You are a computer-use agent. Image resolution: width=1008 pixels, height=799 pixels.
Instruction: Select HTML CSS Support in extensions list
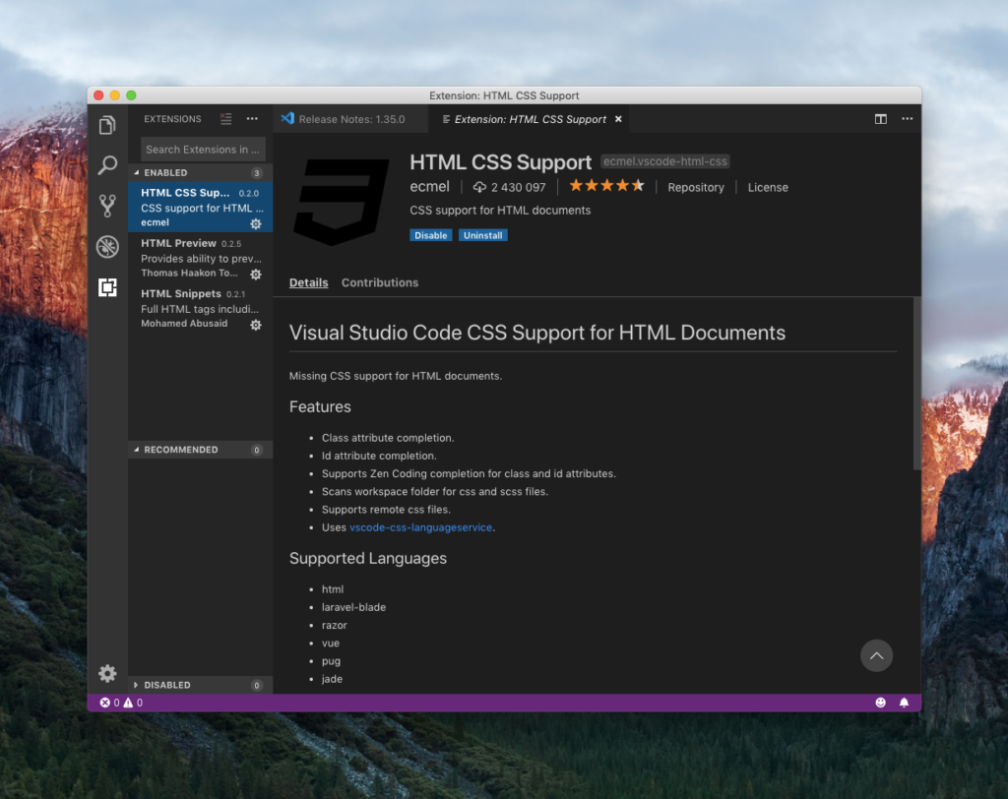pos(200,207)
